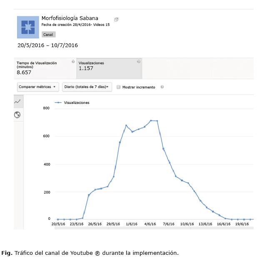
Task: Click the Visualizaciones legend label text
Action: click(x=77, y=103)
